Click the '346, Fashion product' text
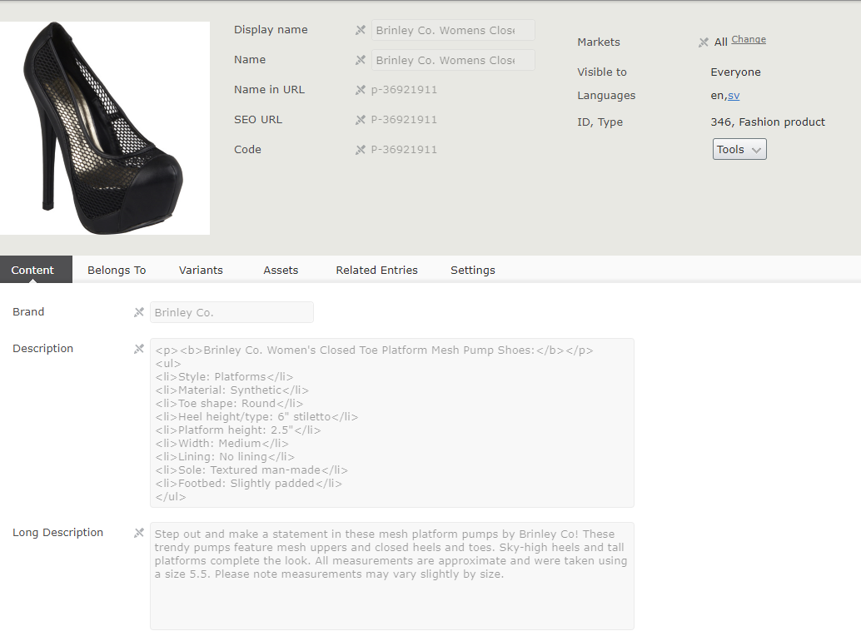Viewport: 861px width, 636px height. pos(768,122)
